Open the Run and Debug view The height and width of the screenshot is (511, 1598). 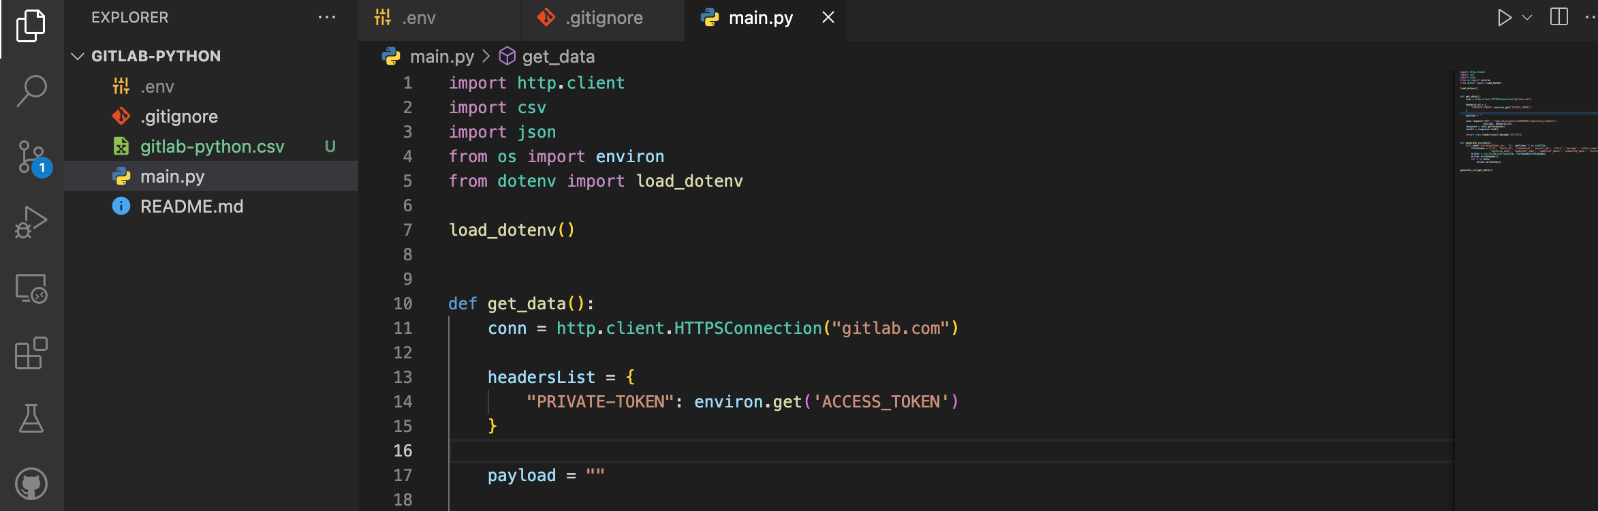point(31,222)
